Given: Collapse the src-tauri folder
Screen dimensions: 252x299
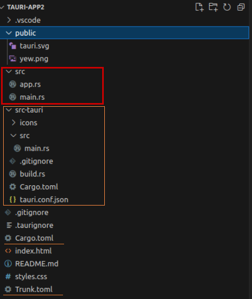Looking at the screenshot, I should point(9,110).
